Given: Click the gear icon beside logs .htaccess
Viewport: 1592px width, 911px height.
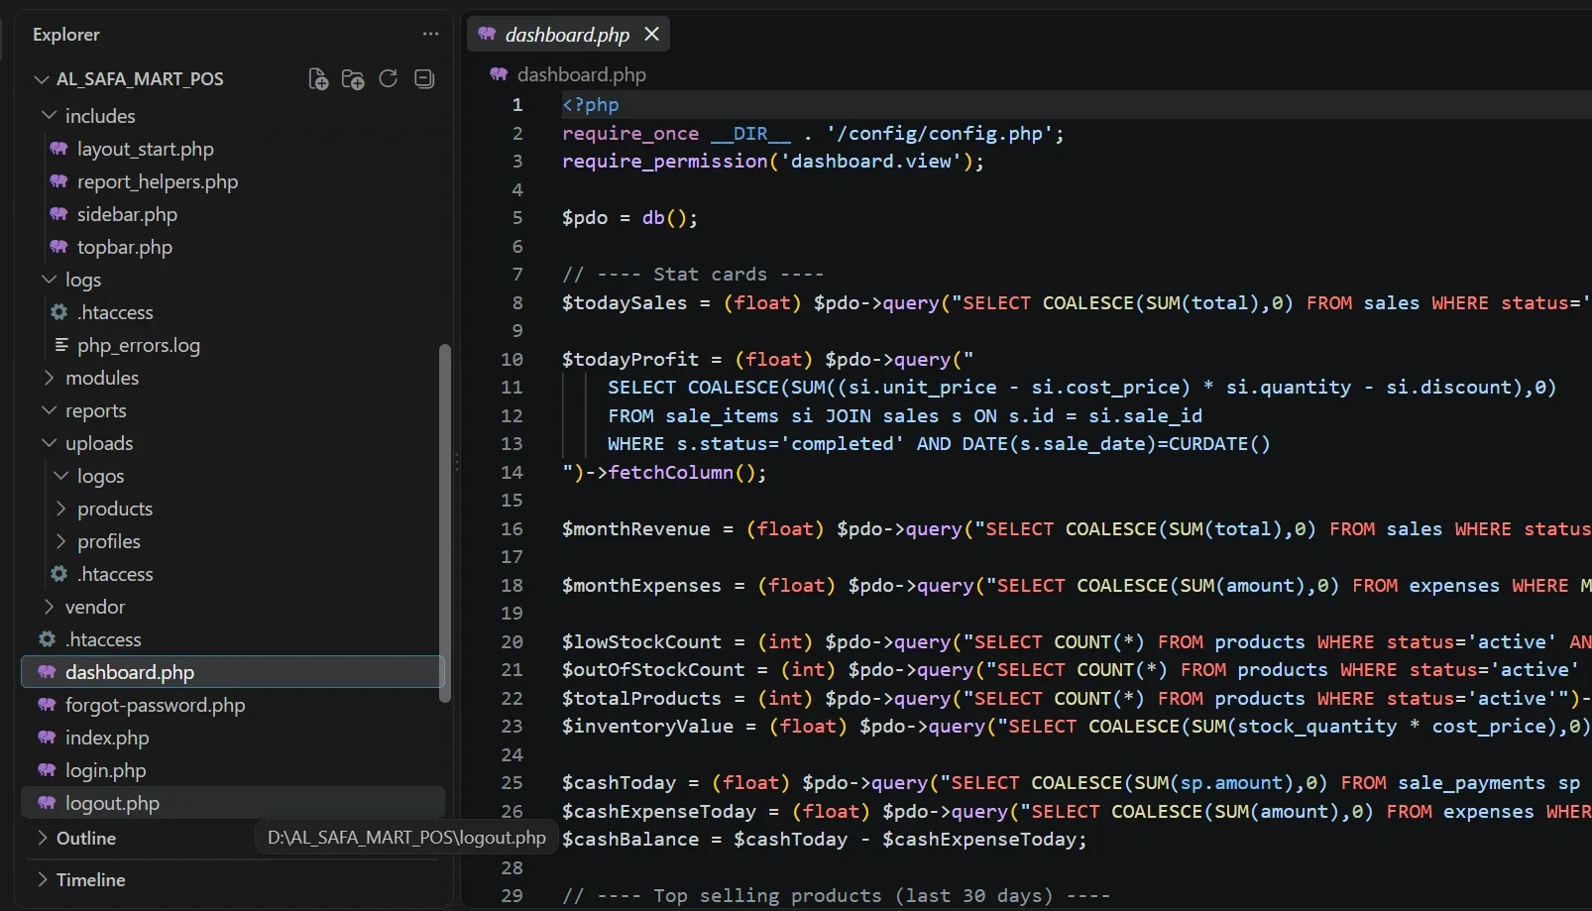Looking at the screenshot, I should [x=59, y=312].
